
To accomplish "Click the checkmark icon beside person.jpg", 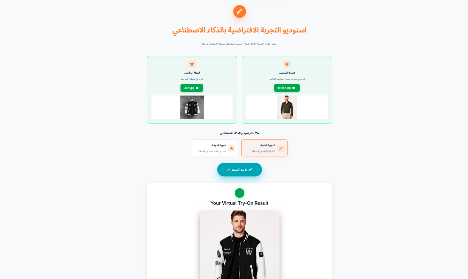I will (294, 88).
